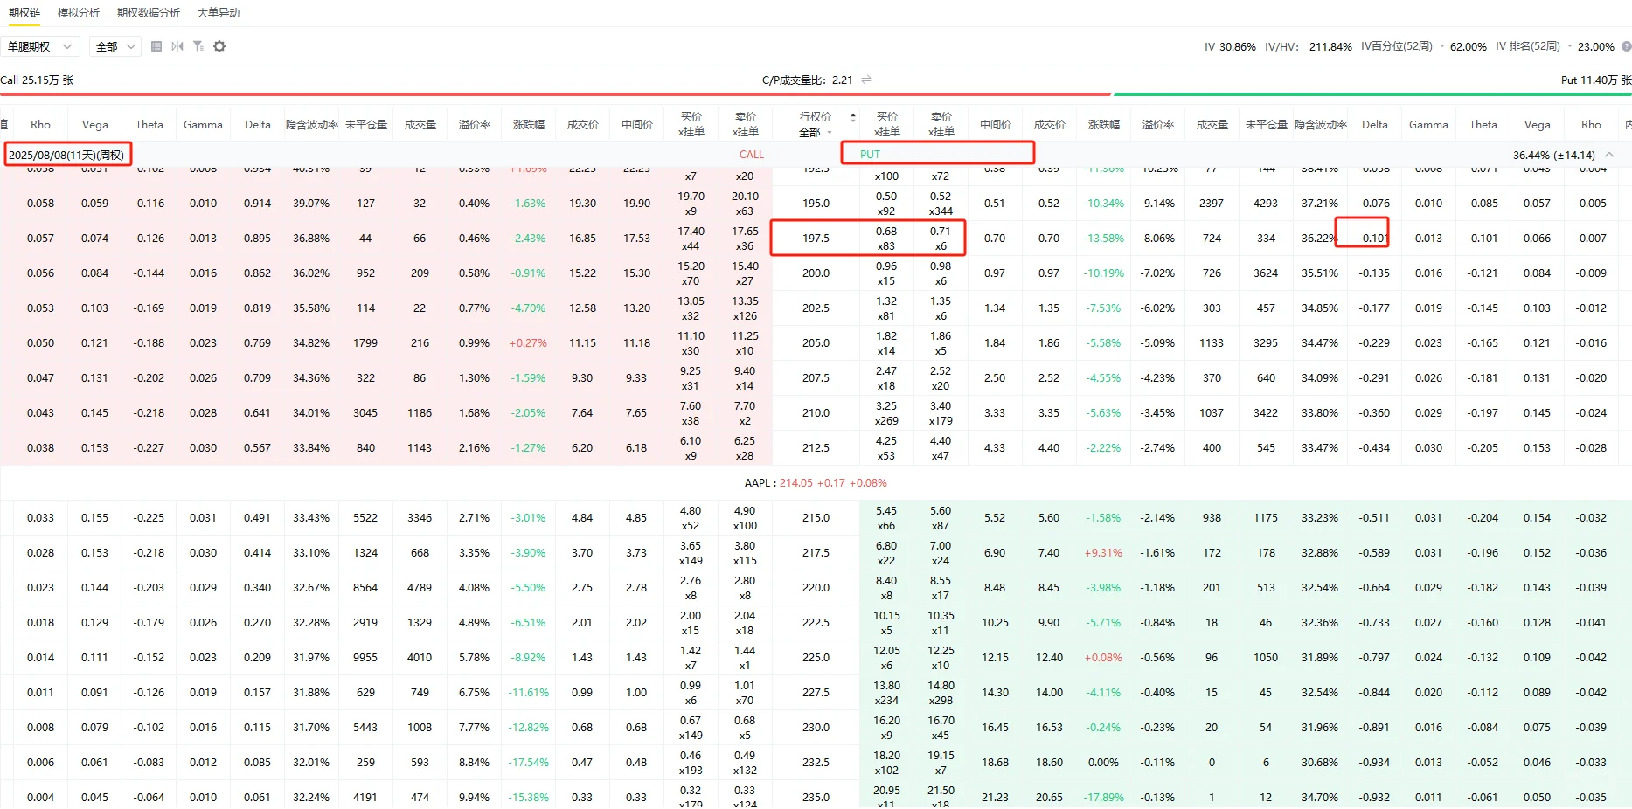Click the put-side Theta column header

click(x=1483, y=125)
